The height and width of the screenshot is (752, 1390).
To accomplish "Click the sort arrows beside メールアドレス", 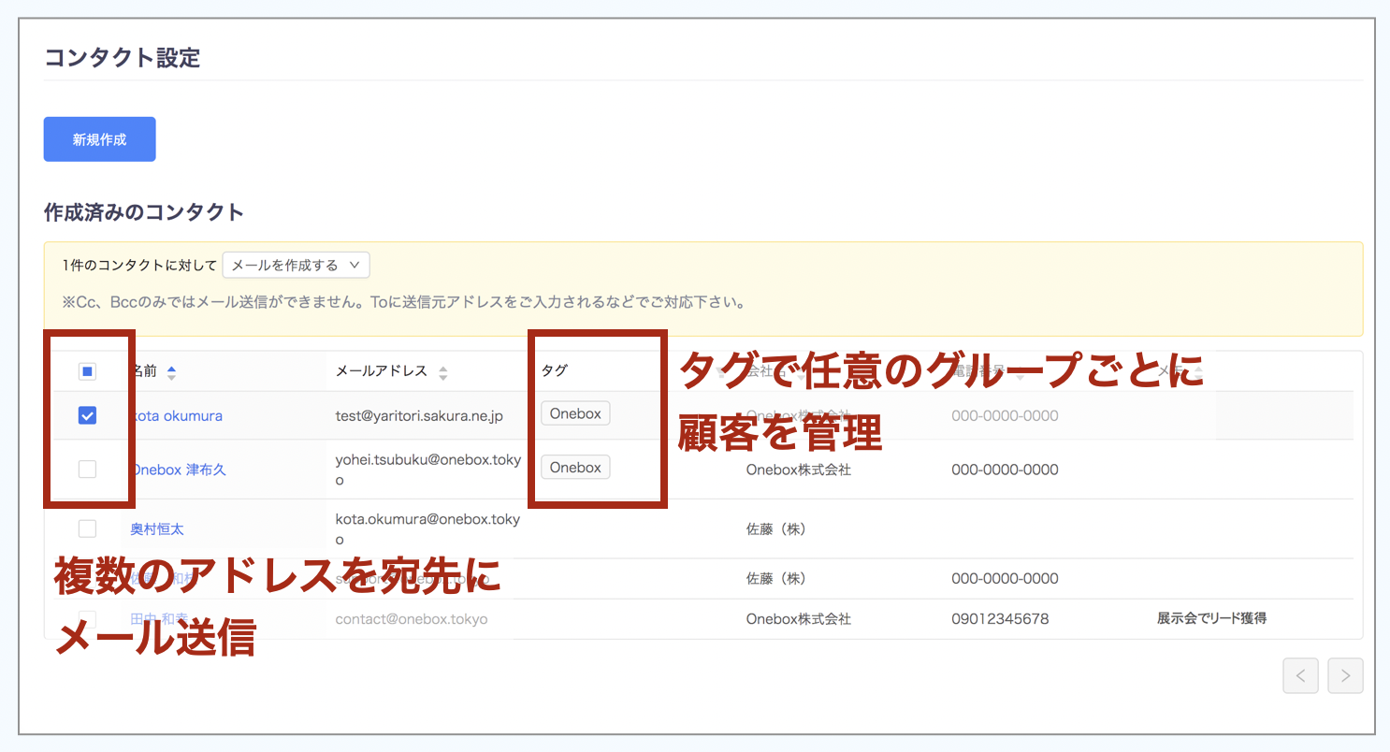I will (x=443, y=372).
